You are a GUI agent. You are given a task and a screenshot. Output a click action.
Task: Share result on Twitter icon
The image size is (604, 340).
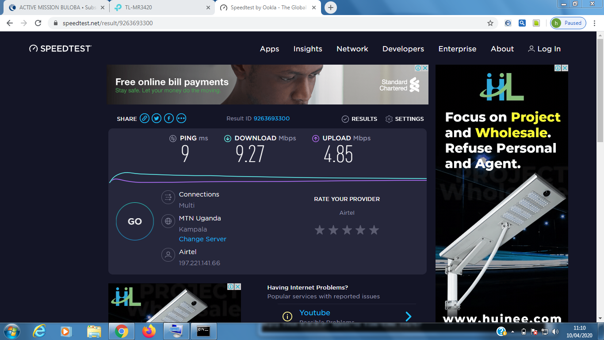(157, 118)
